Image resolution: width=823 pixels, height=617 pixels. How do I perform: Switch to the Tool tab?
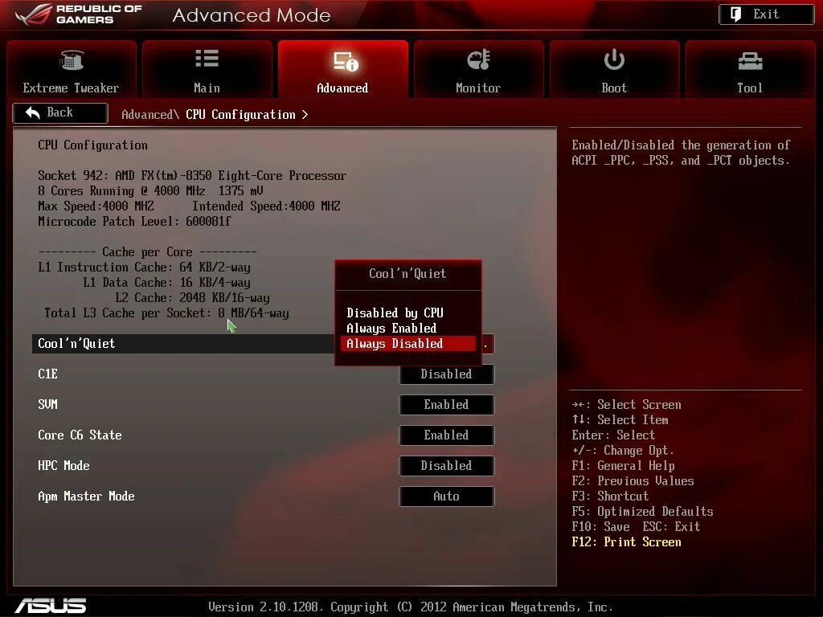pos(750,69)
